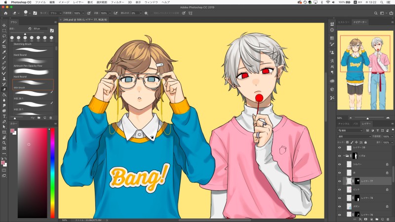Open Spotlight search in macOS menu bar
This screenshot has width=395, height=222.
[x=382, y=2]
